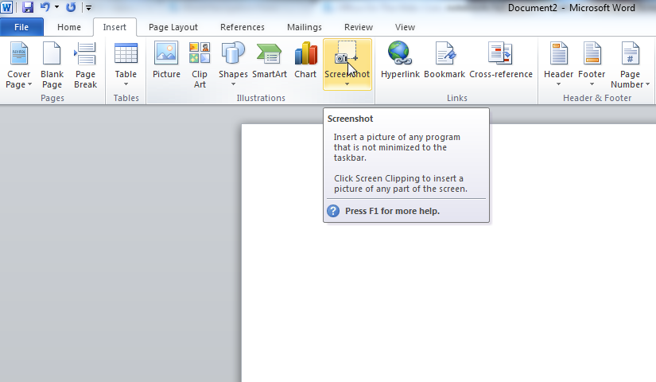Open the Page Layout tab
This screenshot has width=656, height=382.
pyautogui.click(x=173, y=27)
